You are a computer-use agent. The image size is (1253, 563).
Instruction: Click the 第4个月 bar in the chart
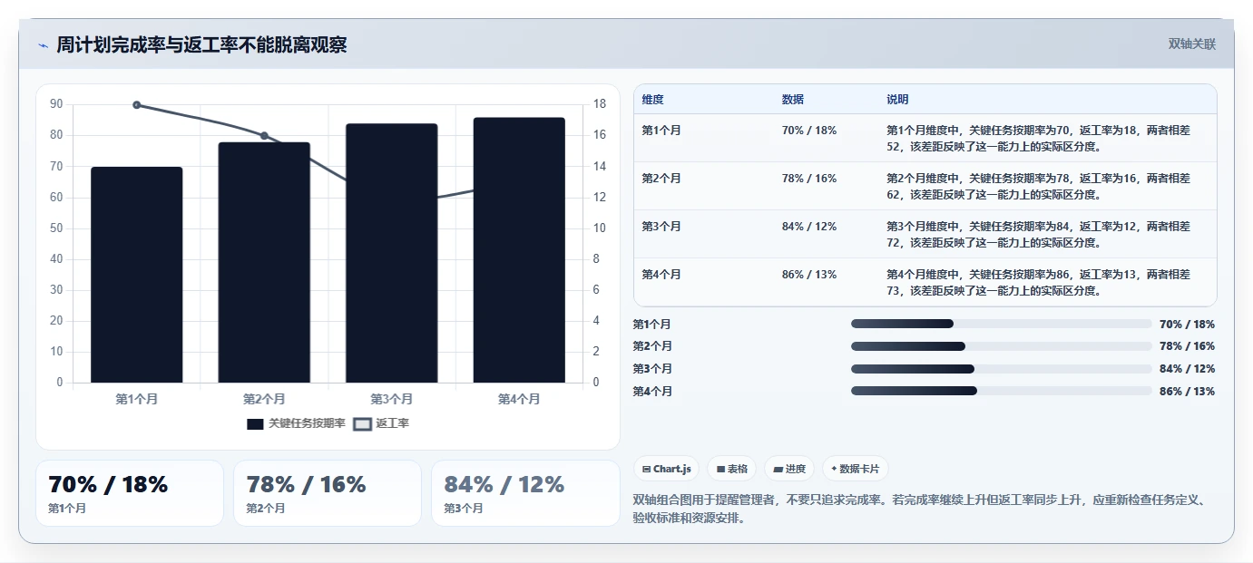(x=519, y=250)
